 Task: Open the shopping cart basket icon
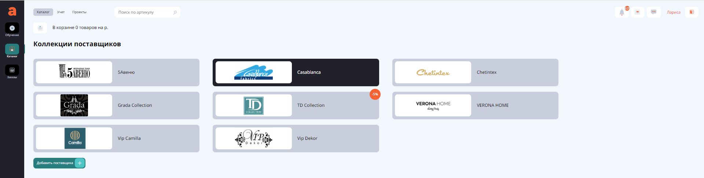pyautogui.click(x=40, y=28)
